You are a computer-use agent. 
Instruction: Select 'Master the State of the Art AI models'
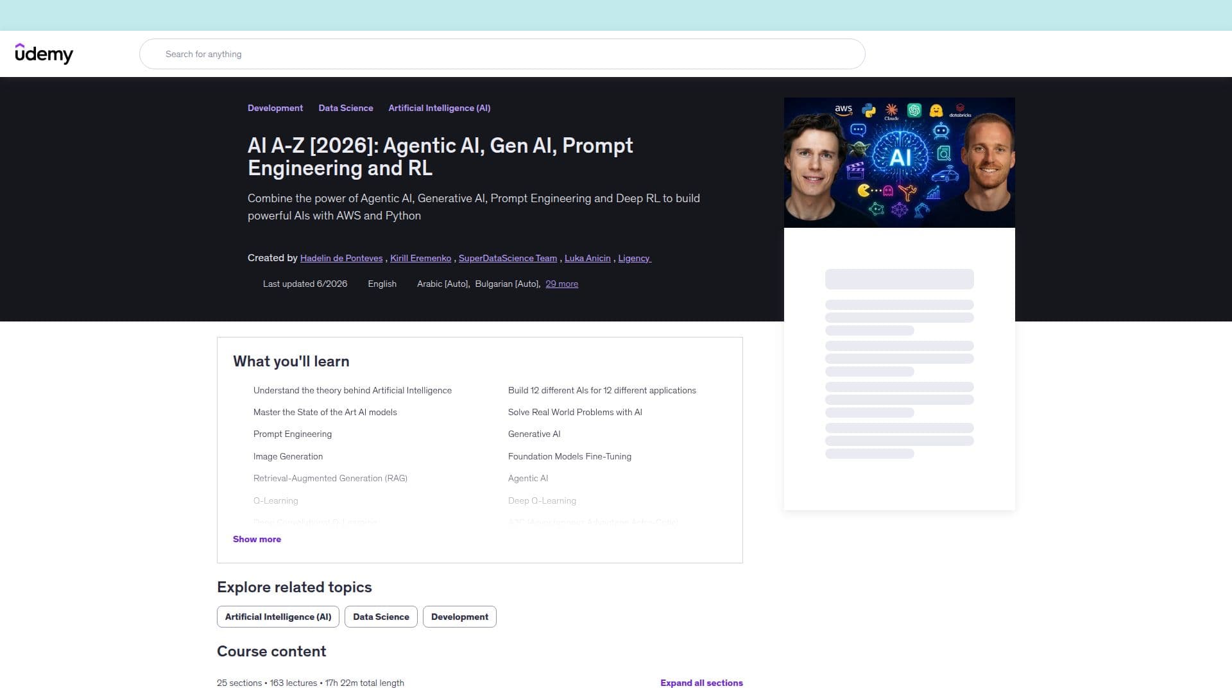[x=325, y=412]
